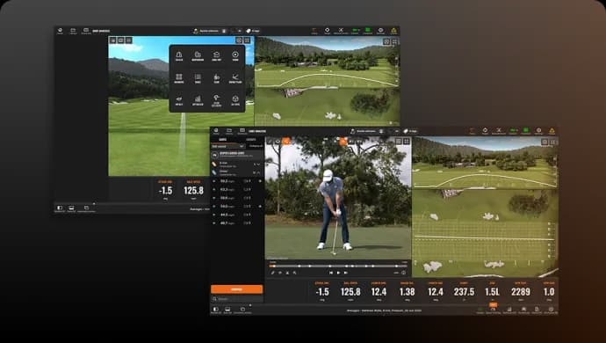This screenshot has height=343, width=606.
Task: Open home icon in back window toolbar
Action: coord(60,31)
